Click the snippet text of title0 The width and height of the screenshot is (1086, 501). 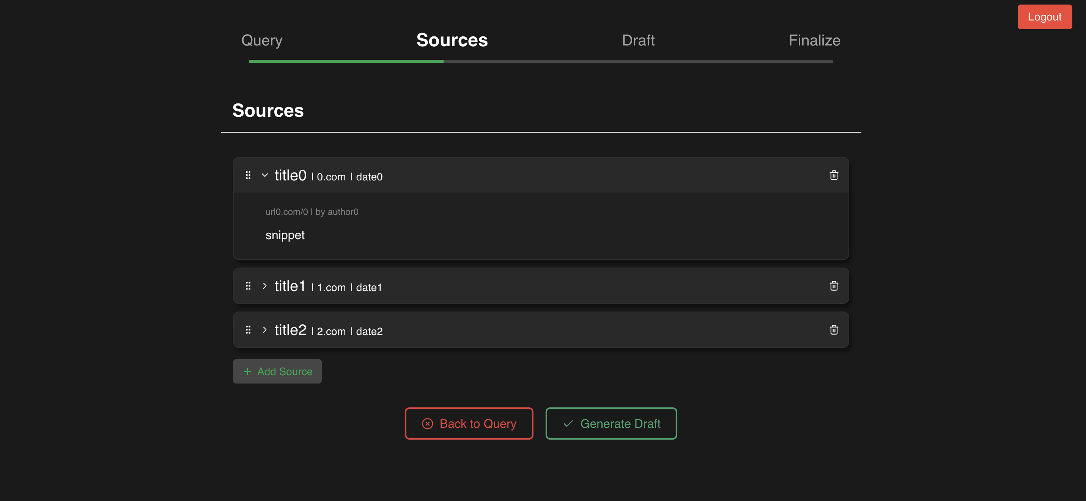(285, 235)
